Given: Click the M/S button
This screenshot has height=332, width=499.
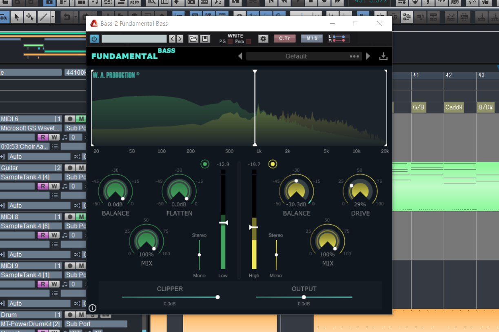Looking at the screenshot, I should (x=312, y=39).
